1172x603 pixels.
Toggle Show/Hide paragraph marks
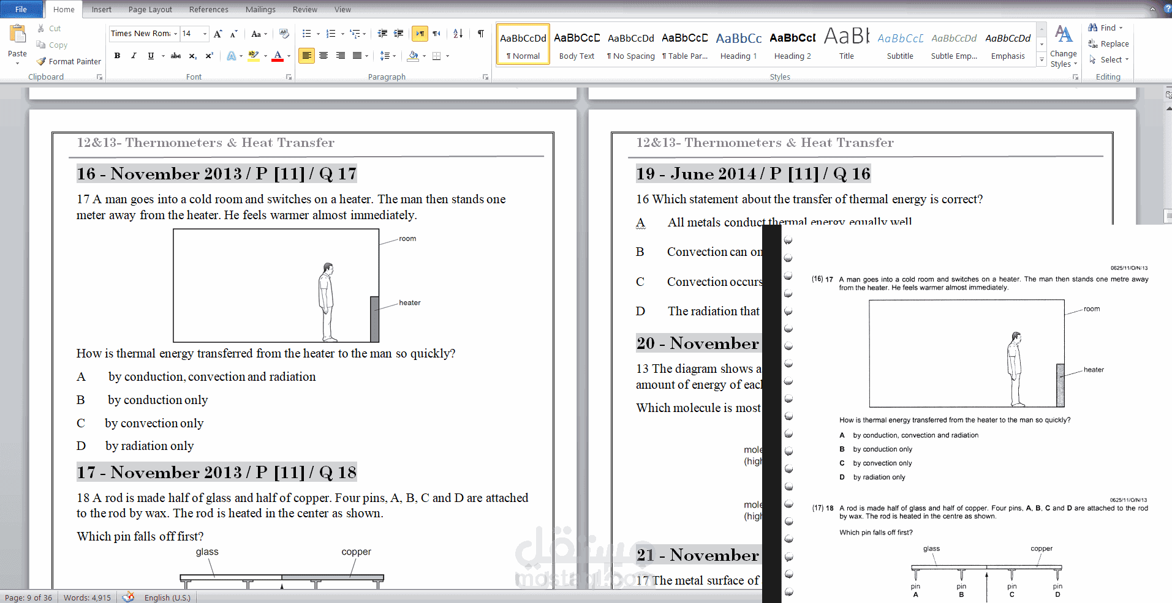[480, 34]
